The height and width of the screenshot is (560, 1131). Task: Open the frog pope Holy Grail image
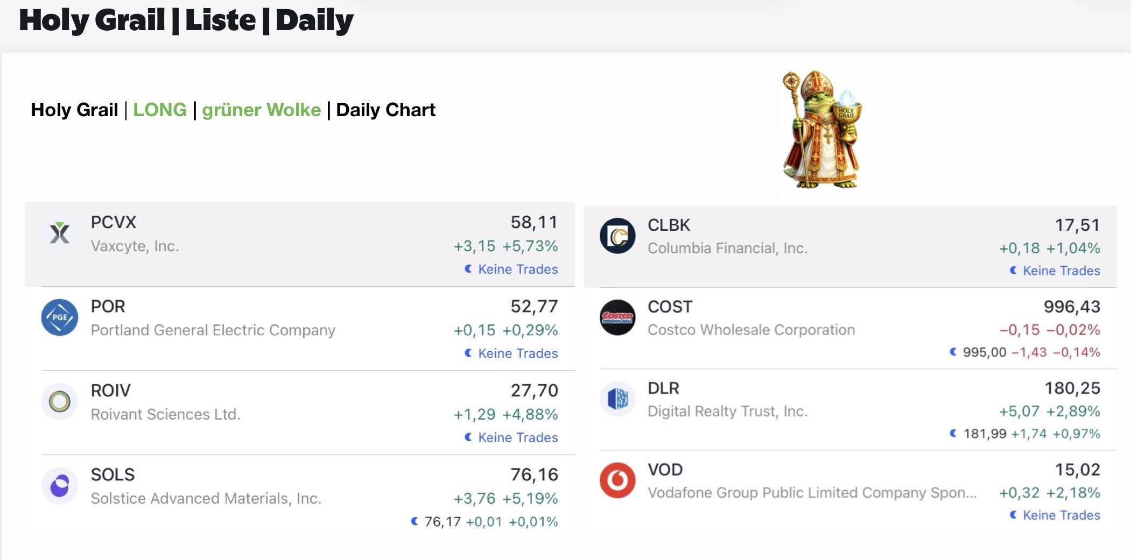(x=821, y=130)
